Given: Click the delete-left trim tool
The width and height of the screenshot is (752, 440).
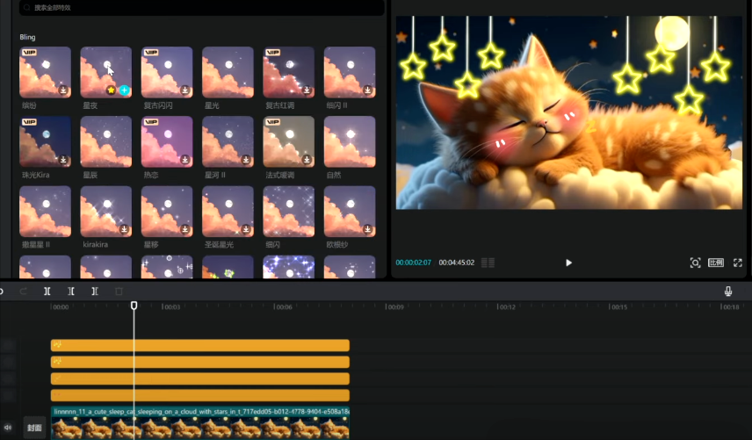Looking at the screenshot, I should (71, 291).
